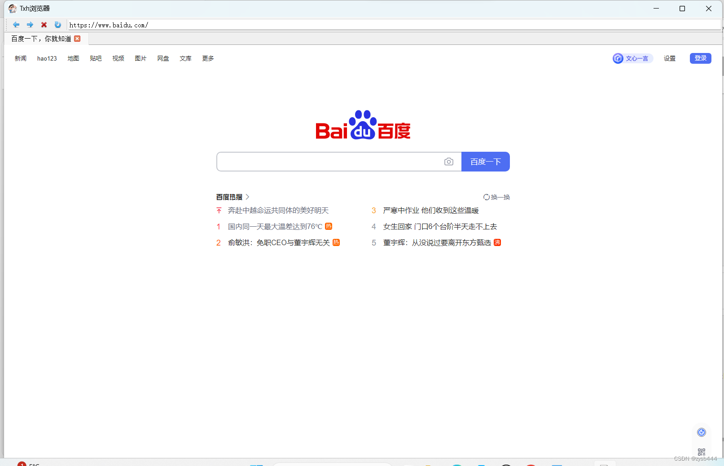
Task: Click the round blue assistant icon bottom right
Action: (702, 432)
